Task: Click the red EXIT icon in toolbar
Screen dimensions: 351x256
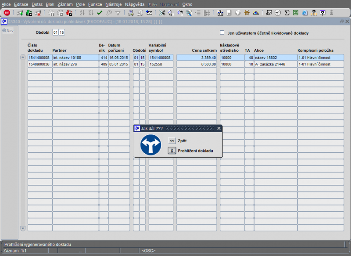Action: click(x=7, y=13)
